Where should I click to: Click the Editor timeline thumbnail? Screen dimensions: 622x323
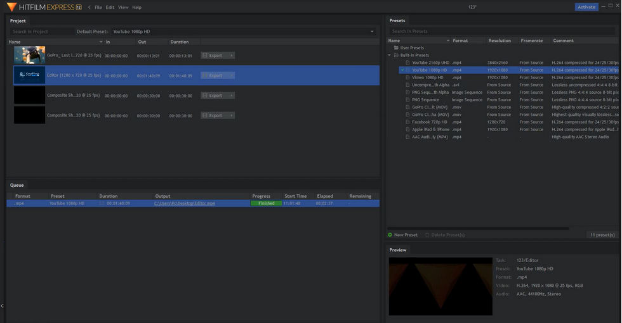(29, 75)
